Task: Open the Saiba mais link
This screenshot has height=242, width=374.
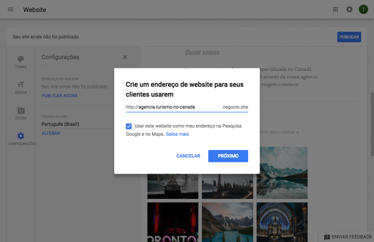Action: tap(177, 134)
